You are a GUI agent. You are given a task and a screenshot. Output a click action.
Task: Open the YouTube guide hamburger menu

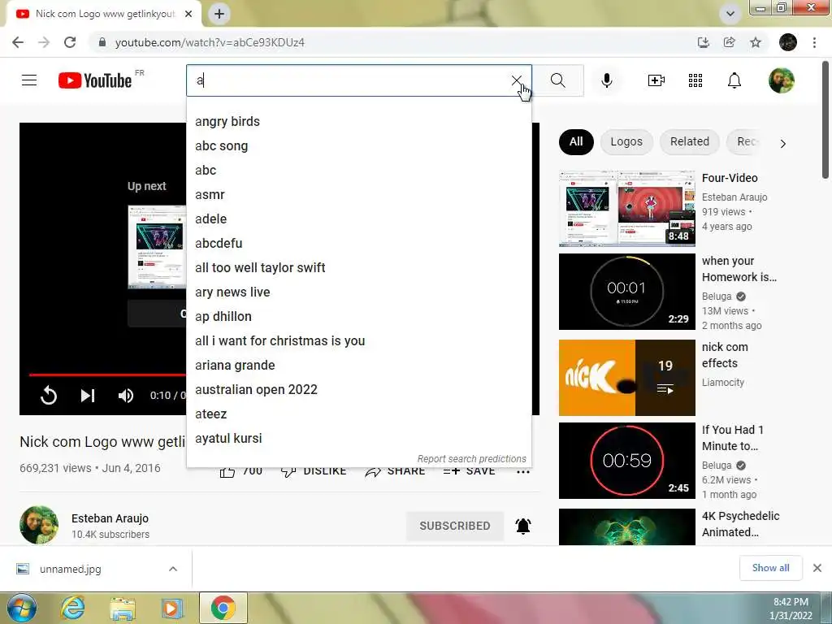pos(29,80)
